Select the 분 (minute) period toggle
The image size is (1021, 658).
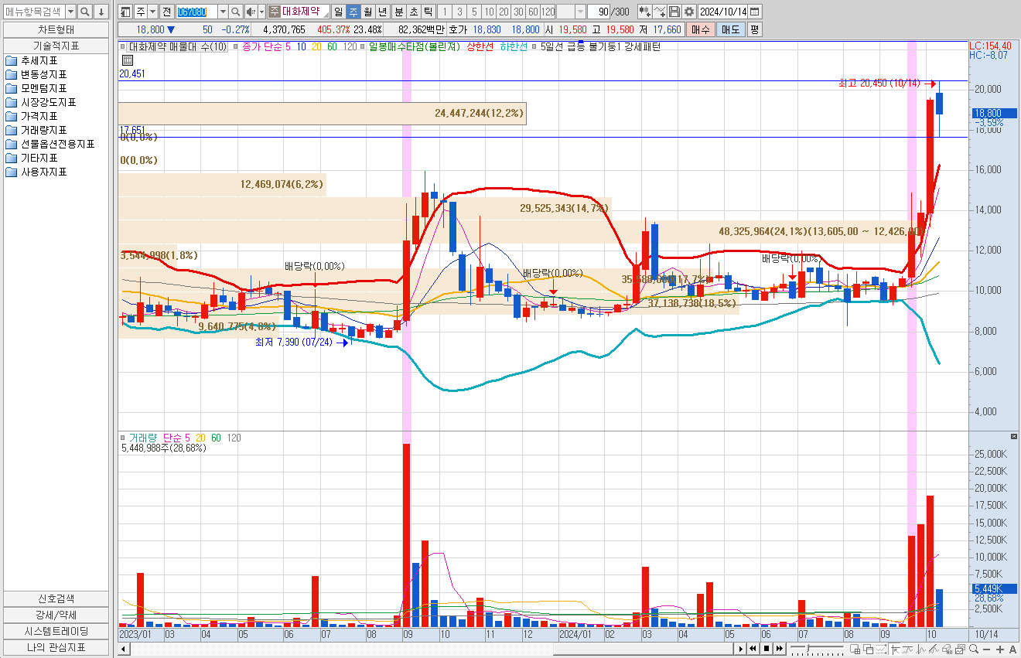(x=399, y=12)
